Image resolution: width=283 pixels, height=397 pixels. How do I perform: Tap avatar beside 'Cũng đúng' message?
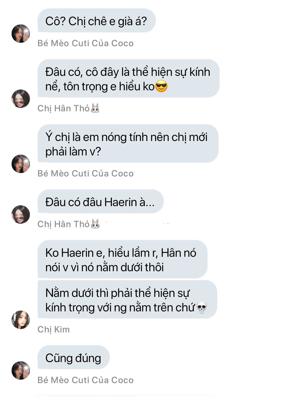point(21,370)
